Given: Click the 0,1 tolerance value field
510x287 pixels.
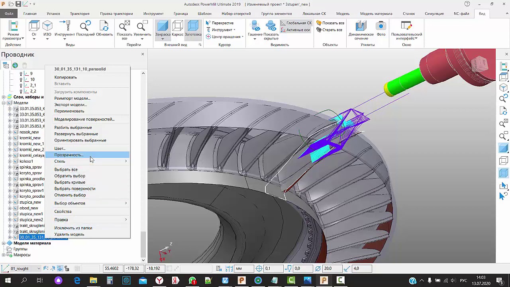Looking at the screenshot, I should click(273, 269).
